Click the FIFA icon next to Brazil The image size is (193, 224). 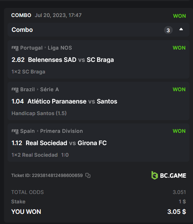pos(15,90)
